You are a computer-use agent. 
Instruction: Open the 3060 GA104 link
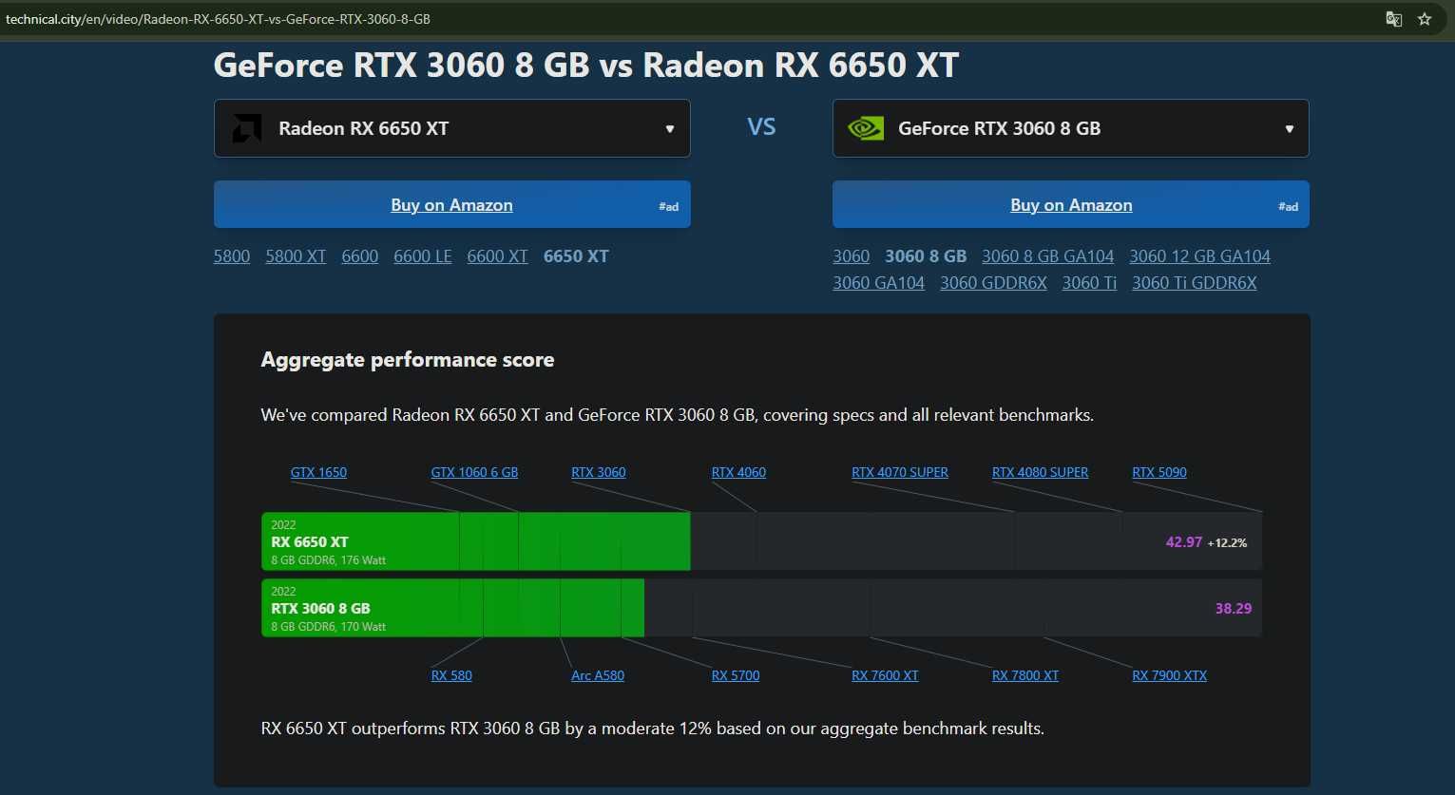point(879,283)
